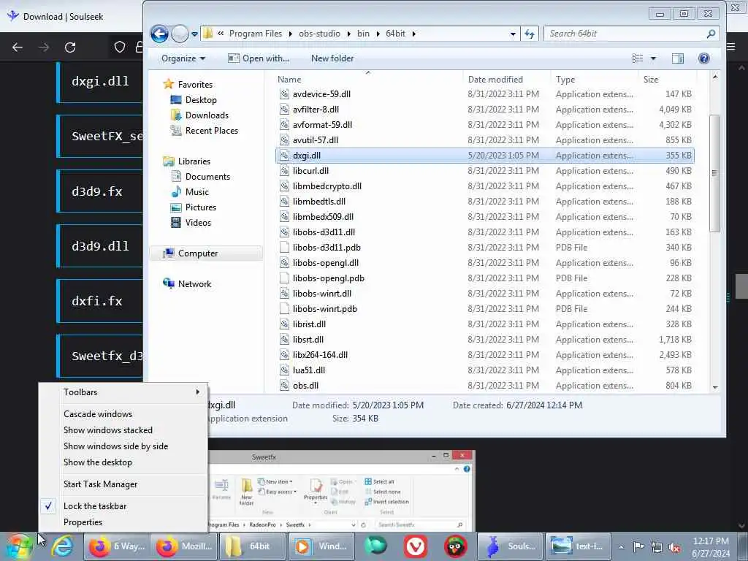Open Documents library
The image size is (748, 561).
tap(207, 177)
